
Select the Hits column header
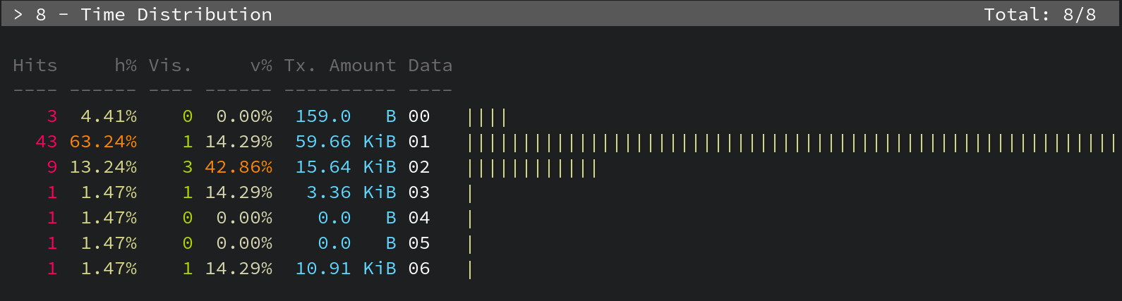(35, 66)
